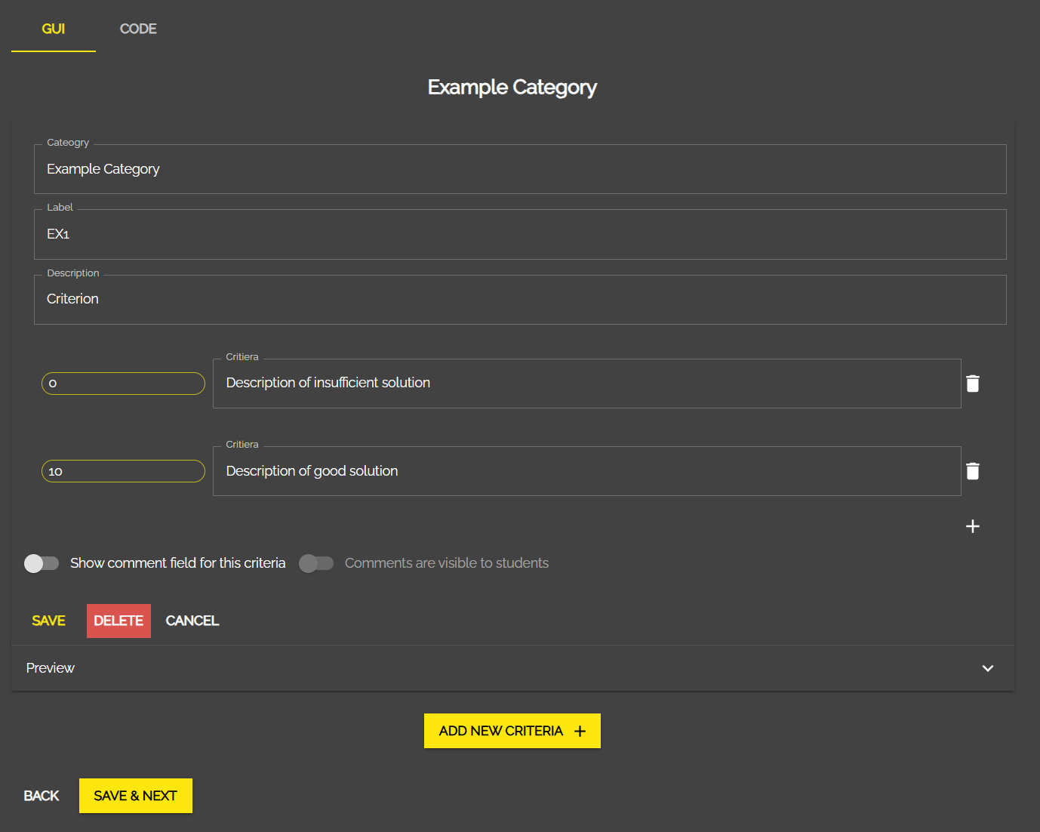Viewport: 1040px width, 832px height.
Task: Go BACK to previous step
Action: point(42,796)
